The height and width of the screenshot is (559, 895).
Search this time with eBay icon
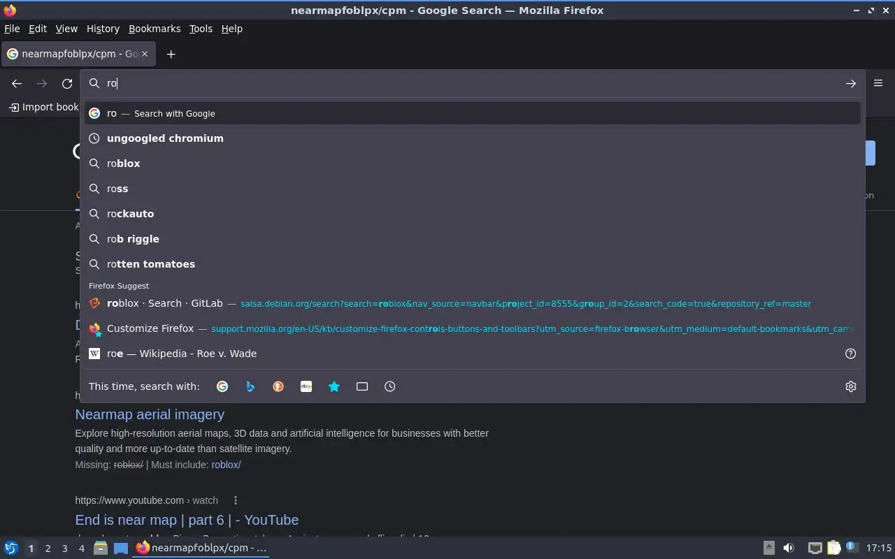(306, 386)
